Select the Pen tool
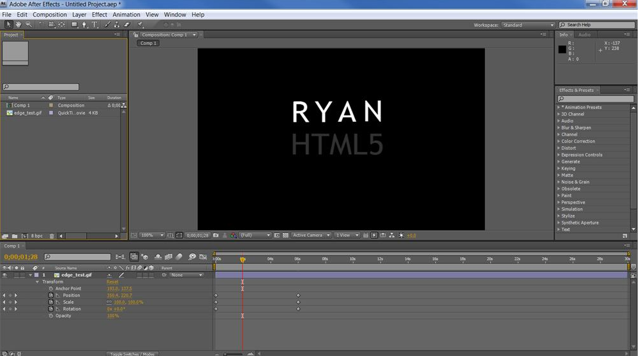639x356 pixels. click(x=84, y=25)
